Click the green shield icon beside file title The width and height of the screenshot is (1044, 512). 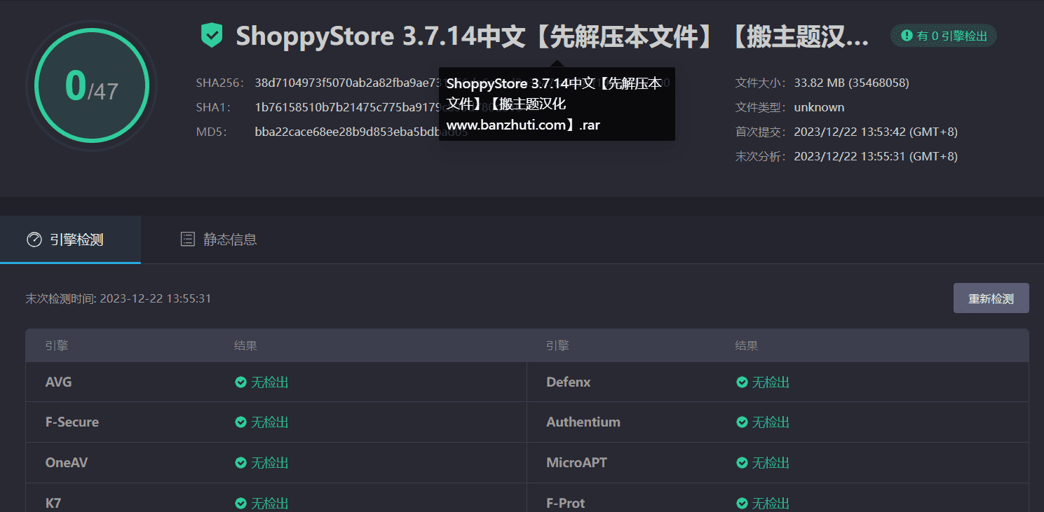pos(211,35)
